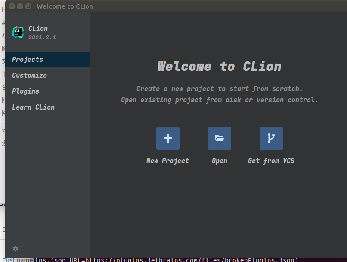Minimize the Welcome to CLion window

coord(20,6)
